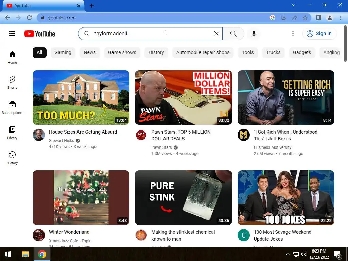Viewport: 348px width, 261px height.
Task: Open a new browser tab
Action: click(x=92, y=6)
